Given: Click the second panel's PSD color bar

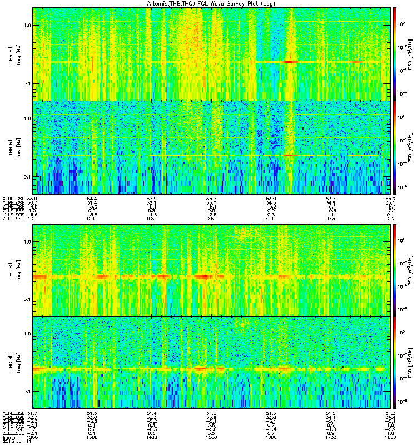Looking at the screenshot, I should click(x=395, y=147).
